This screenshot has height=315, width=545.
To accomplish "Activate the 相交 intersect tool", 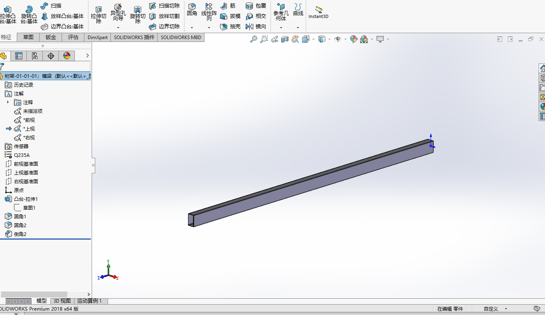I will click(x=256, y=16).
